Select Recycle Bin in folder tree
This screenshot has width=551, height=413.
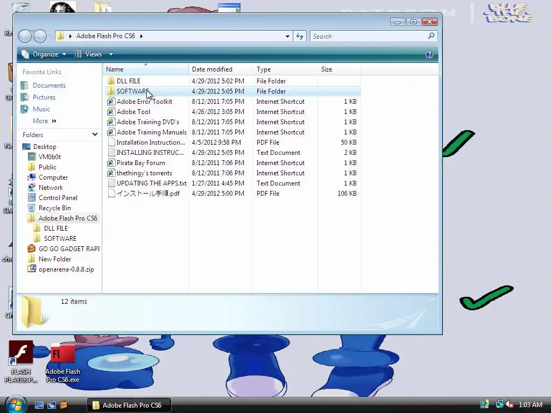pyautogui.click(x=54, y=208)
